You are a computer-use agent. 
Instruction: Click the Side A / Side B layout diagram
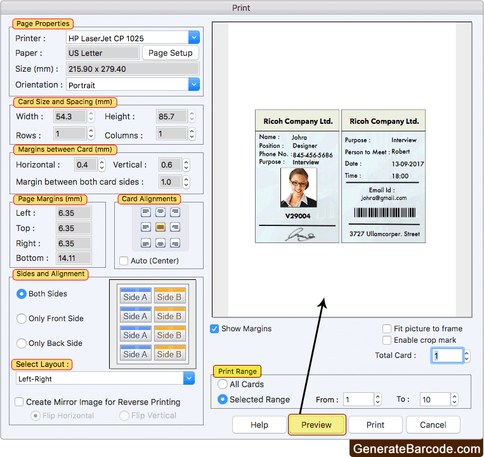(x=153, y=324)
